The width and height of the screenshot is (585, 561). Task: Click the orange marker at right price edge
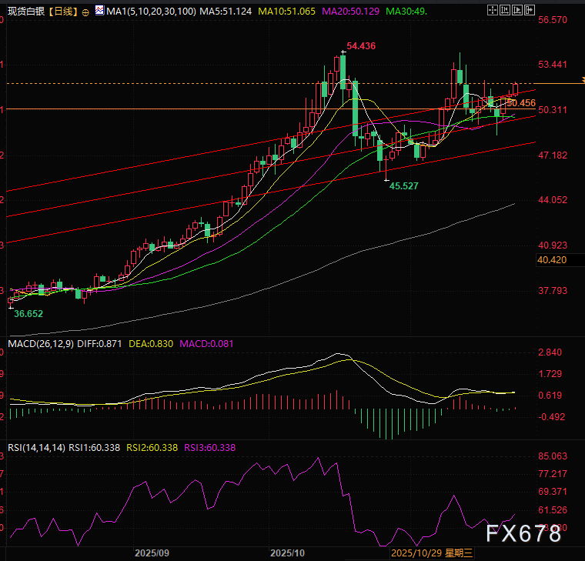pos(581,82)
